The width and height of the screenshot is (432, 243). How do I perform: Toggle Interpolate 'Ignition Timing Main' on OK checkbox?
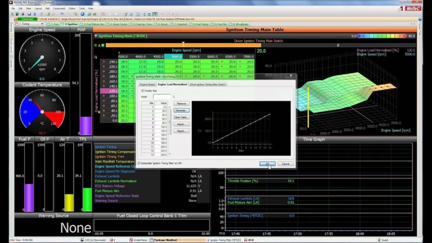(139, 163)
